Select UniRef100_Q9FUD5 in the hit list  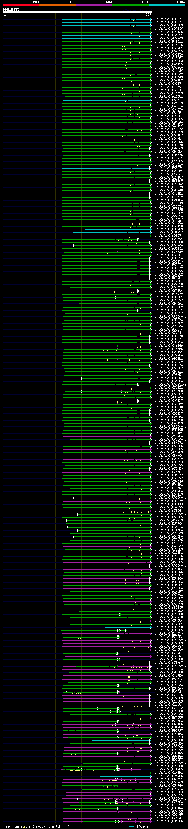[x=168, y=119]
